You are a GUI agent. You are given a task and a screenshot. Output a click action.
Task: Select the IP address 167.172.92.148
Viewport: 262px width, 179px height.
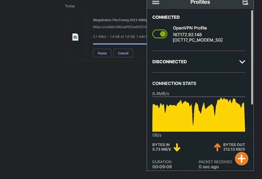point(187,35)
